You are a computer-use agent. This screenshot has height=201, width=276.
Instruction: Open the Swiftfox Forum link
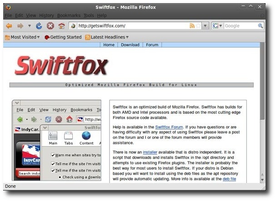tap(169, 127)
